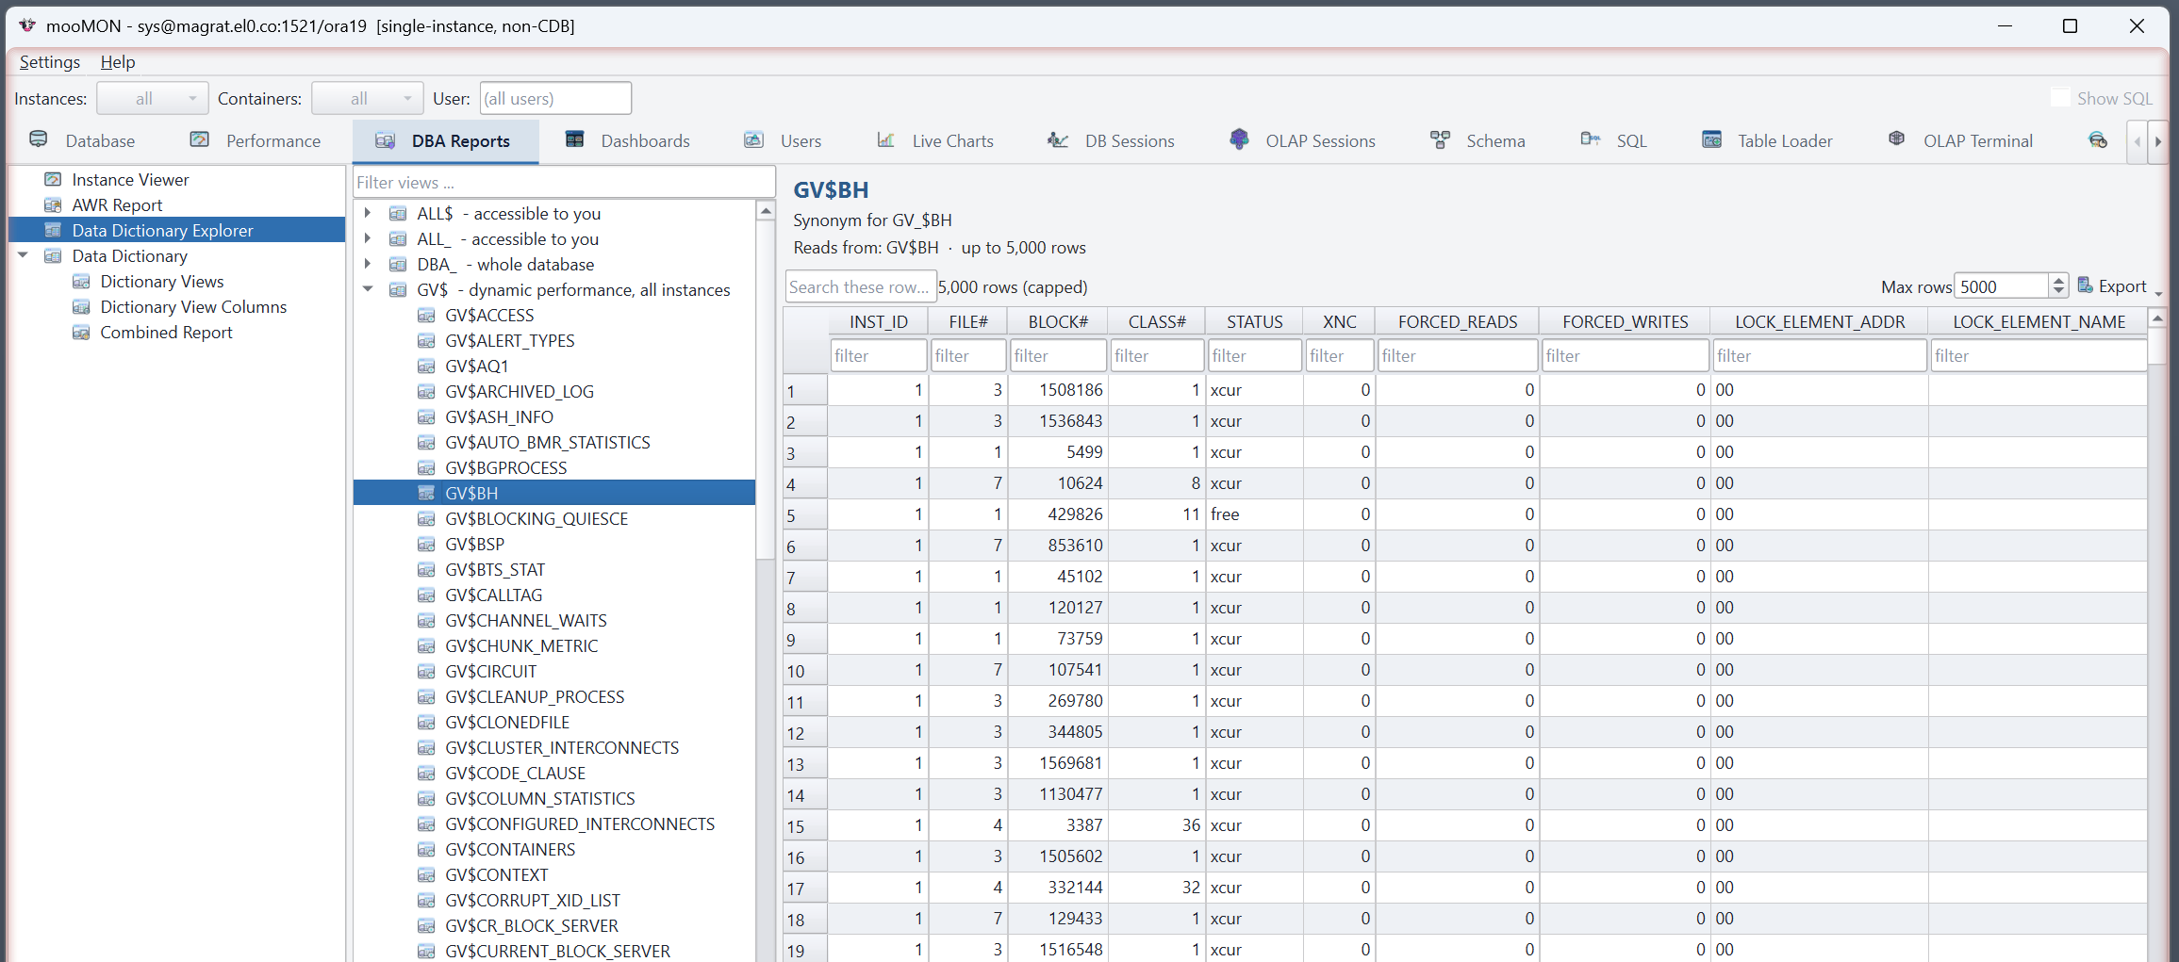Click the DB Sessions icon
The image size is (2179, 962).
coord(1058,140)
